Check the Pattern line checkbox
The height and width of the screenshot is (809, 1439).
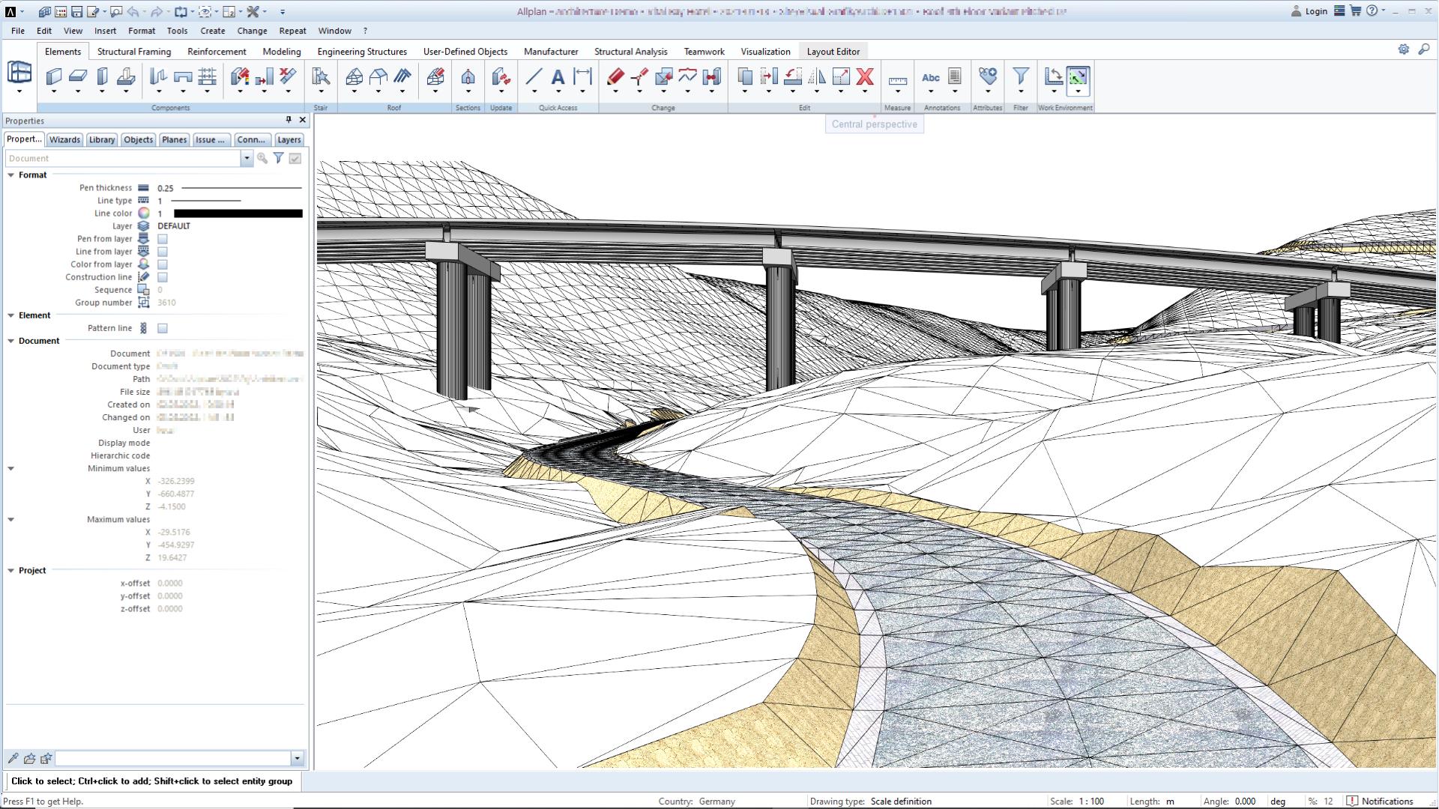click(x=163, y=328)
